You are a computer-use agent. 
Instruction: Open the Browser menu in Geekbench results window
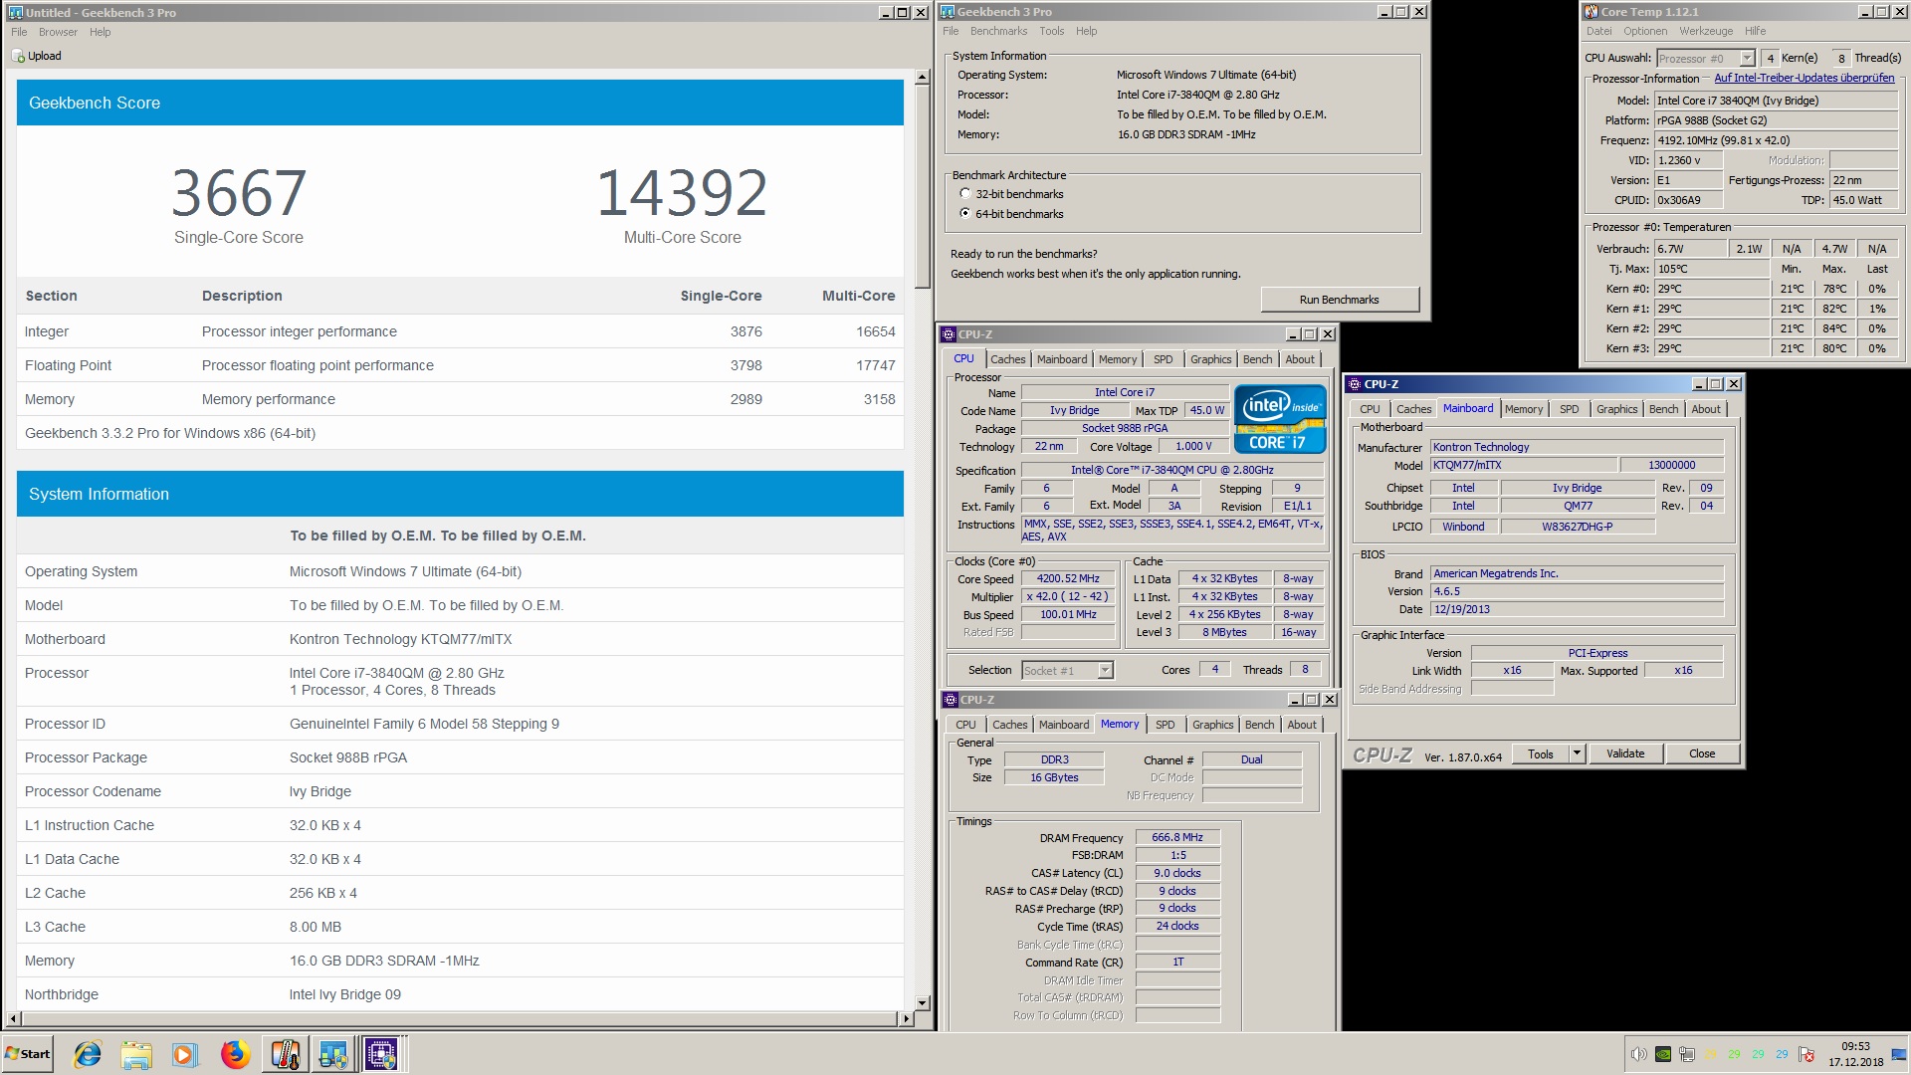point(58,32)
